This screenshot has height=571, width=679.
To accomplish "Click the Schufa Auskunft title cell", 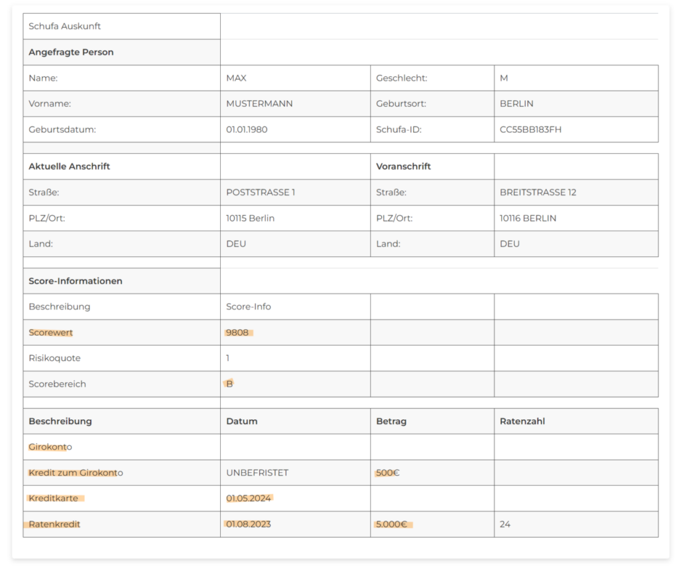I will click(x=65, y=26).
